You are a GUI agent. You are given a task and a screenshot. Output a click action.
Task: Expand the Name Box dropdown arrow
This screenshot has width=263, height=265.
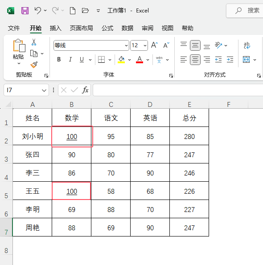pyautogui.click(x=44, y=90)
